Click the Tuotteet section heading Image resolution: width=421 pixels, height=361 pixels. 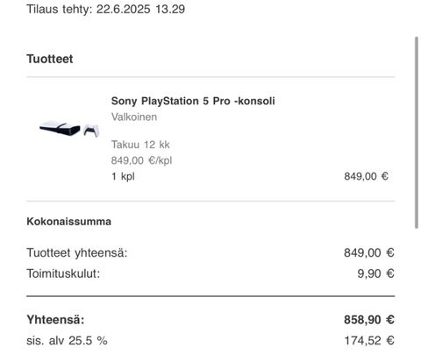coord(50,59)
